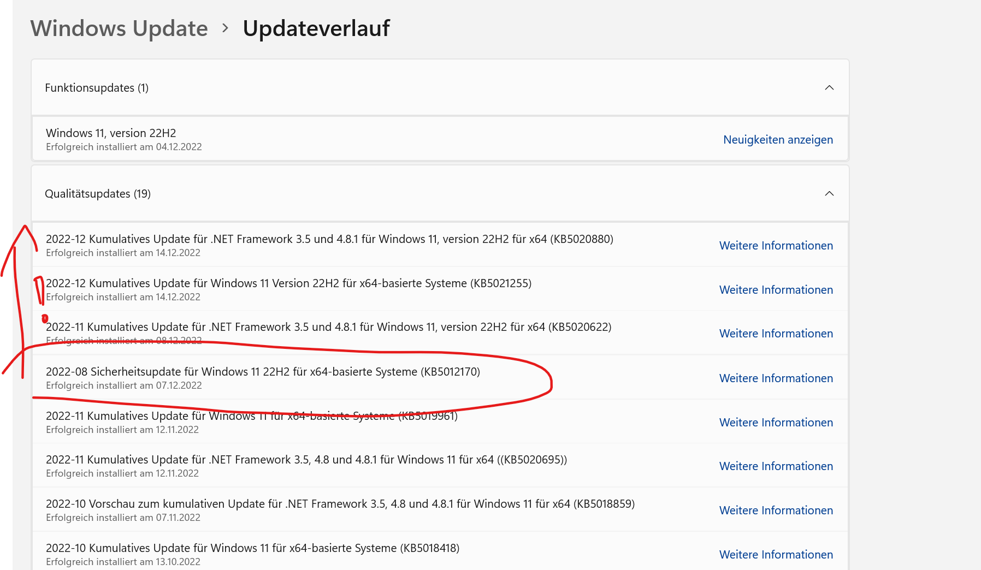Select the 2022-10 Vorschau update KB5018859 title
Viewport: 981px width, 570px height.
[340, 504]
